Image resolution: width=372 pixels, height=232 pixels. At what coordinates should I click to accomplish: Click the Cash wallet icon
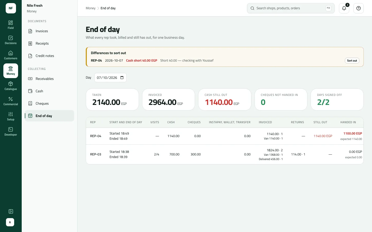click(30, 91)
